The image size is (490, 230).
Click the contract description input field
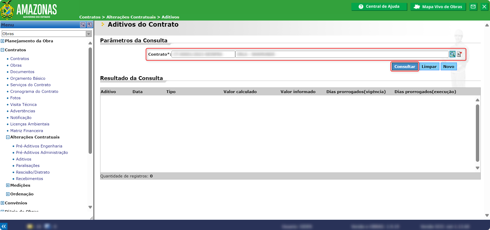tap(342, 54)
